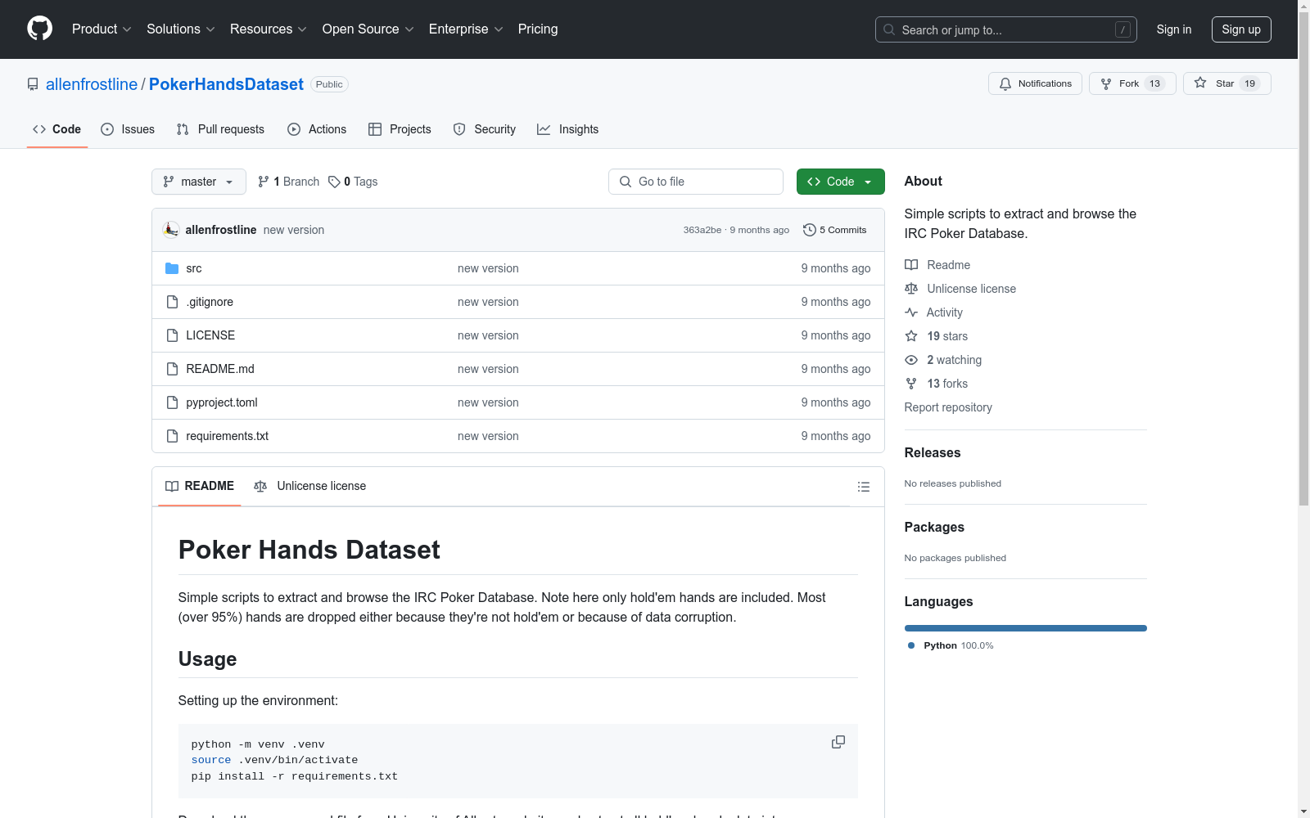Click the eye icon beside 2 watching
This screenshot has height=818, width=1310.
click(911, 360)
